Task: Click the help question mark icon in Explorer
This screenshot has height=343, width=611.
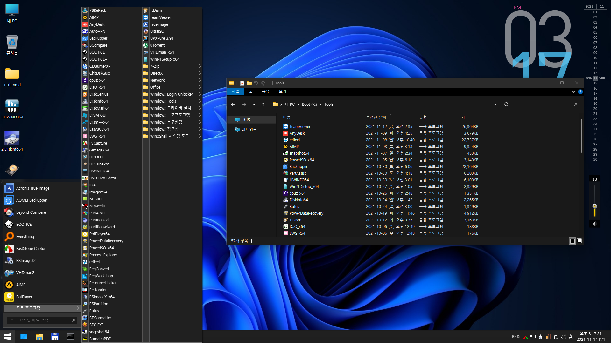Action: 580,92
